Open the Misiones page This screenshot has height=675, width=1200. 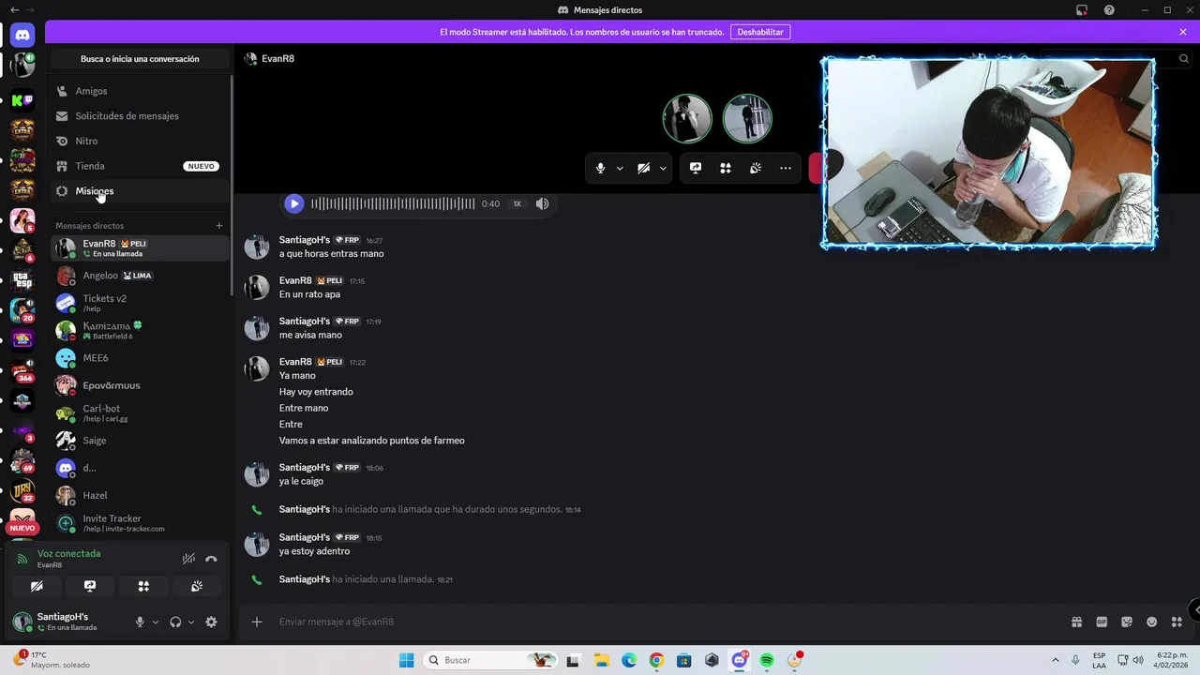pos(139,191)
